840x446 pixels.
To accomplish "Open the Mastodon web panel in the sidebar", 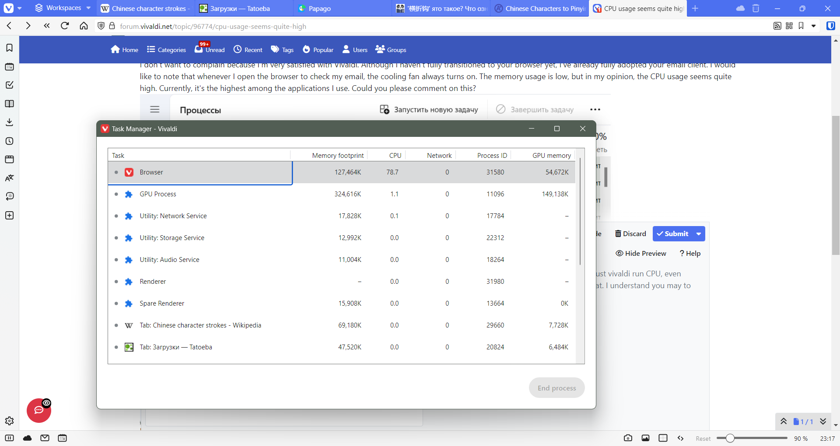I will 9,196.
